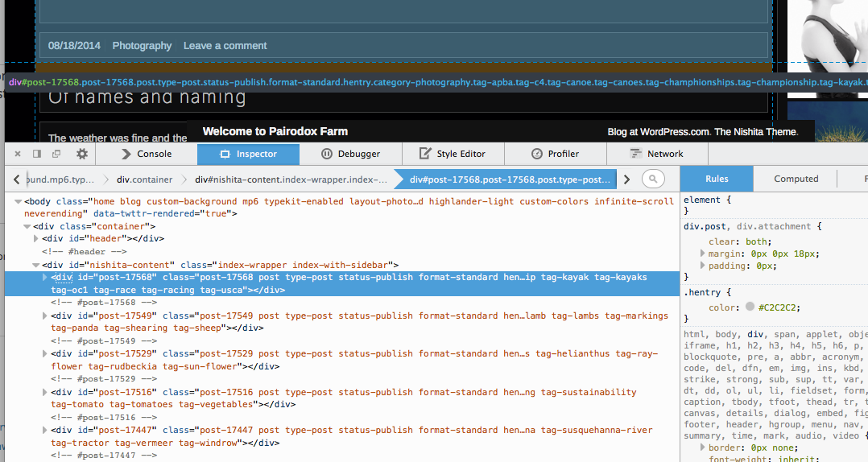Select div.container in the breadcrumbs
The height and width of the screenshot is (462, 868).
pos(144,179)
